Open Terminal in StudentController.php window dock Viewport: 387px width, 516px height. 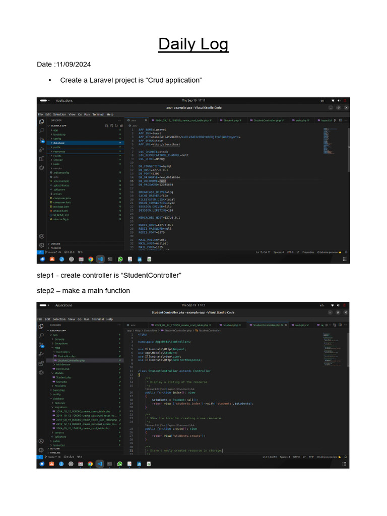109,464
